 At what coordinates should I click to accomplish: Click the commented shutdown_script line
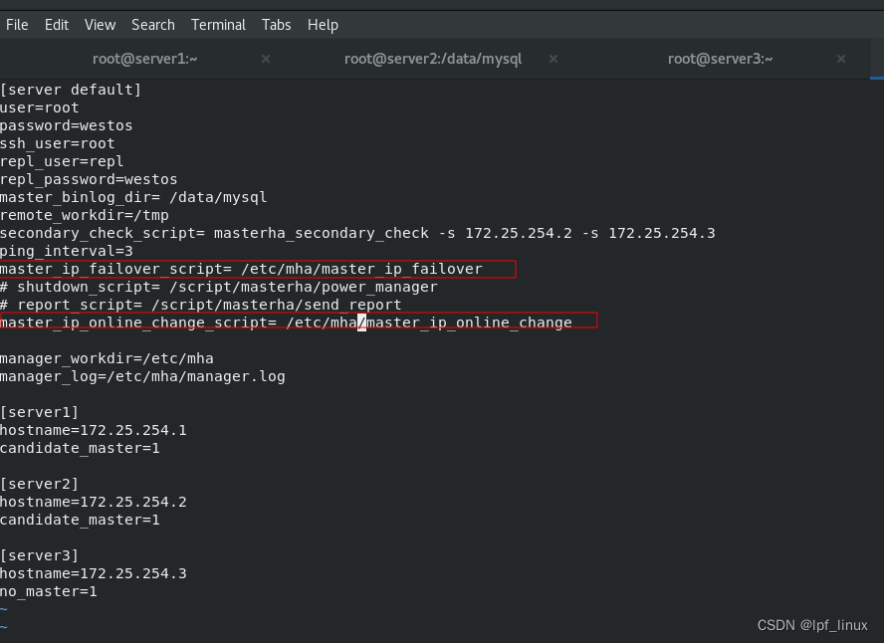pyautogui.click(x=218, y=287)
